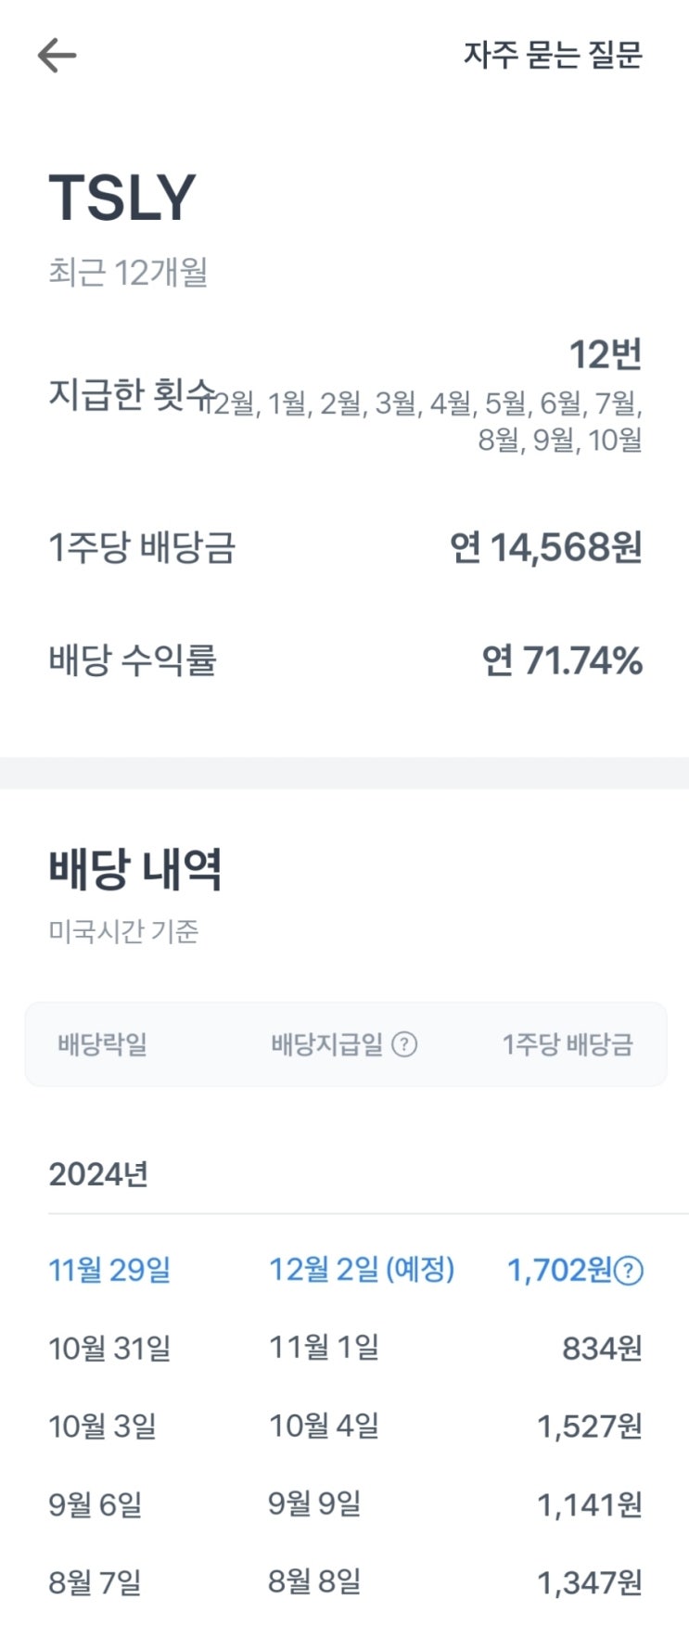
Task: Click the 연 14,568원 dividend amount
Action: pos(552,549)
